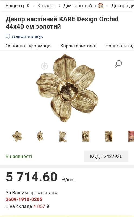Click the house emoji in breadcrumb
134x217 pixels.
tap(100, 6)
